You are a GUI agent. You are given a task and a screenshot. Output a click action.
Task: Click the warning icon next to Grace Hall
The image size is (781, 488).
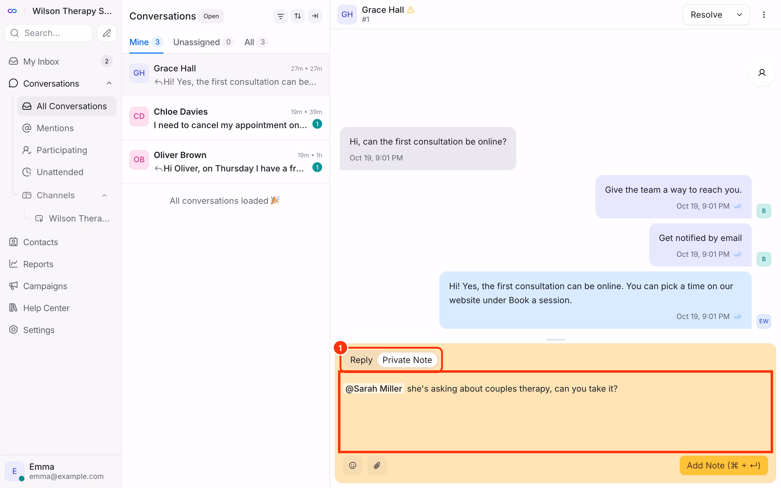[x=411, y=10]
